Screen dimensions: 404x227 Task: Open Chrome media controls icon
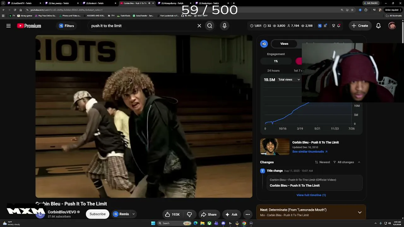coord(374,10)
